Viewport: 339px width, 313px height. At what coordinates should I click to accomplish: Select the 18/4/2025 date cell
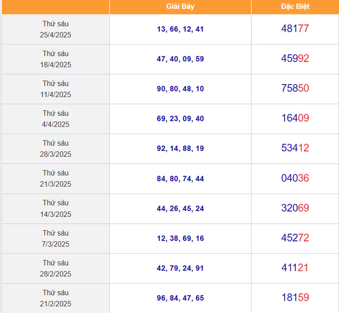[56, 59]
